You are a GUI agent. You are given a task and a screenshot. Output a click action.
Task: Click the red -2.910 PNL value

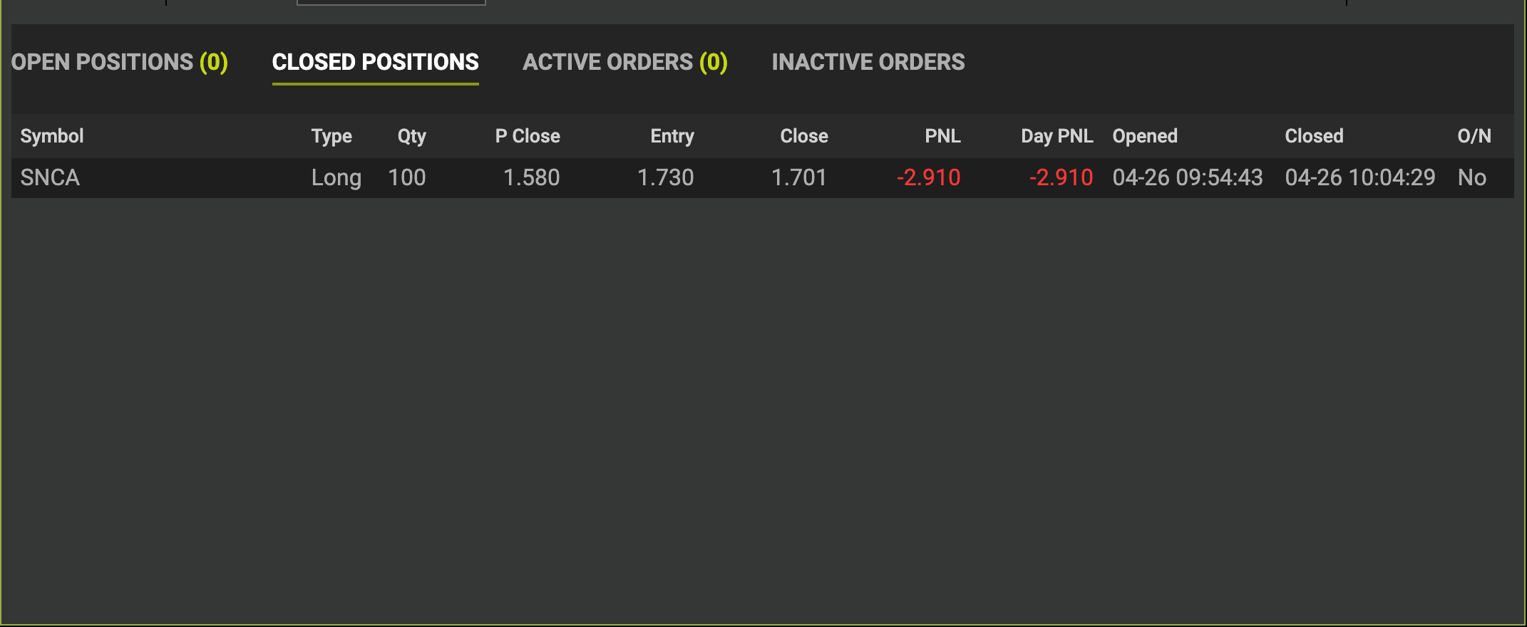click(928, 177)
